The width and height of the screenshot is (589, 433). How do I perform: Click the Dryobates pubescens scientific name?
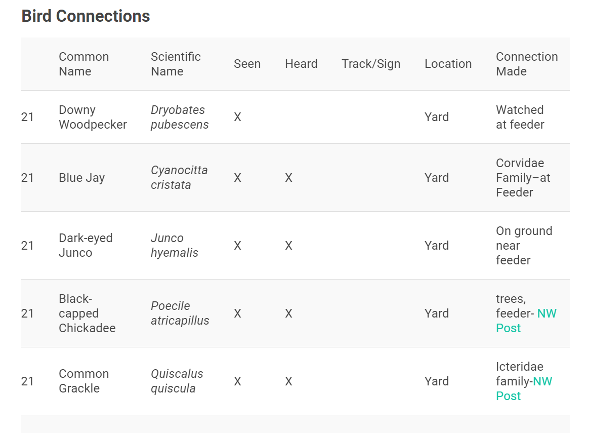[179, 117]
